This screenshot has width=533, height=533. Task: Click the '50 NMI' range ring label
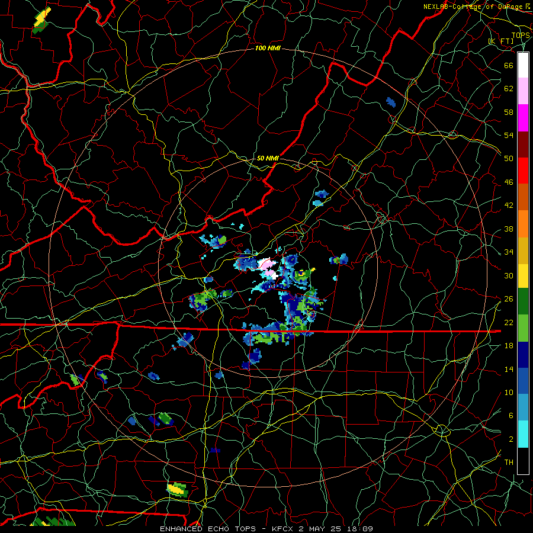click(268, 158)
